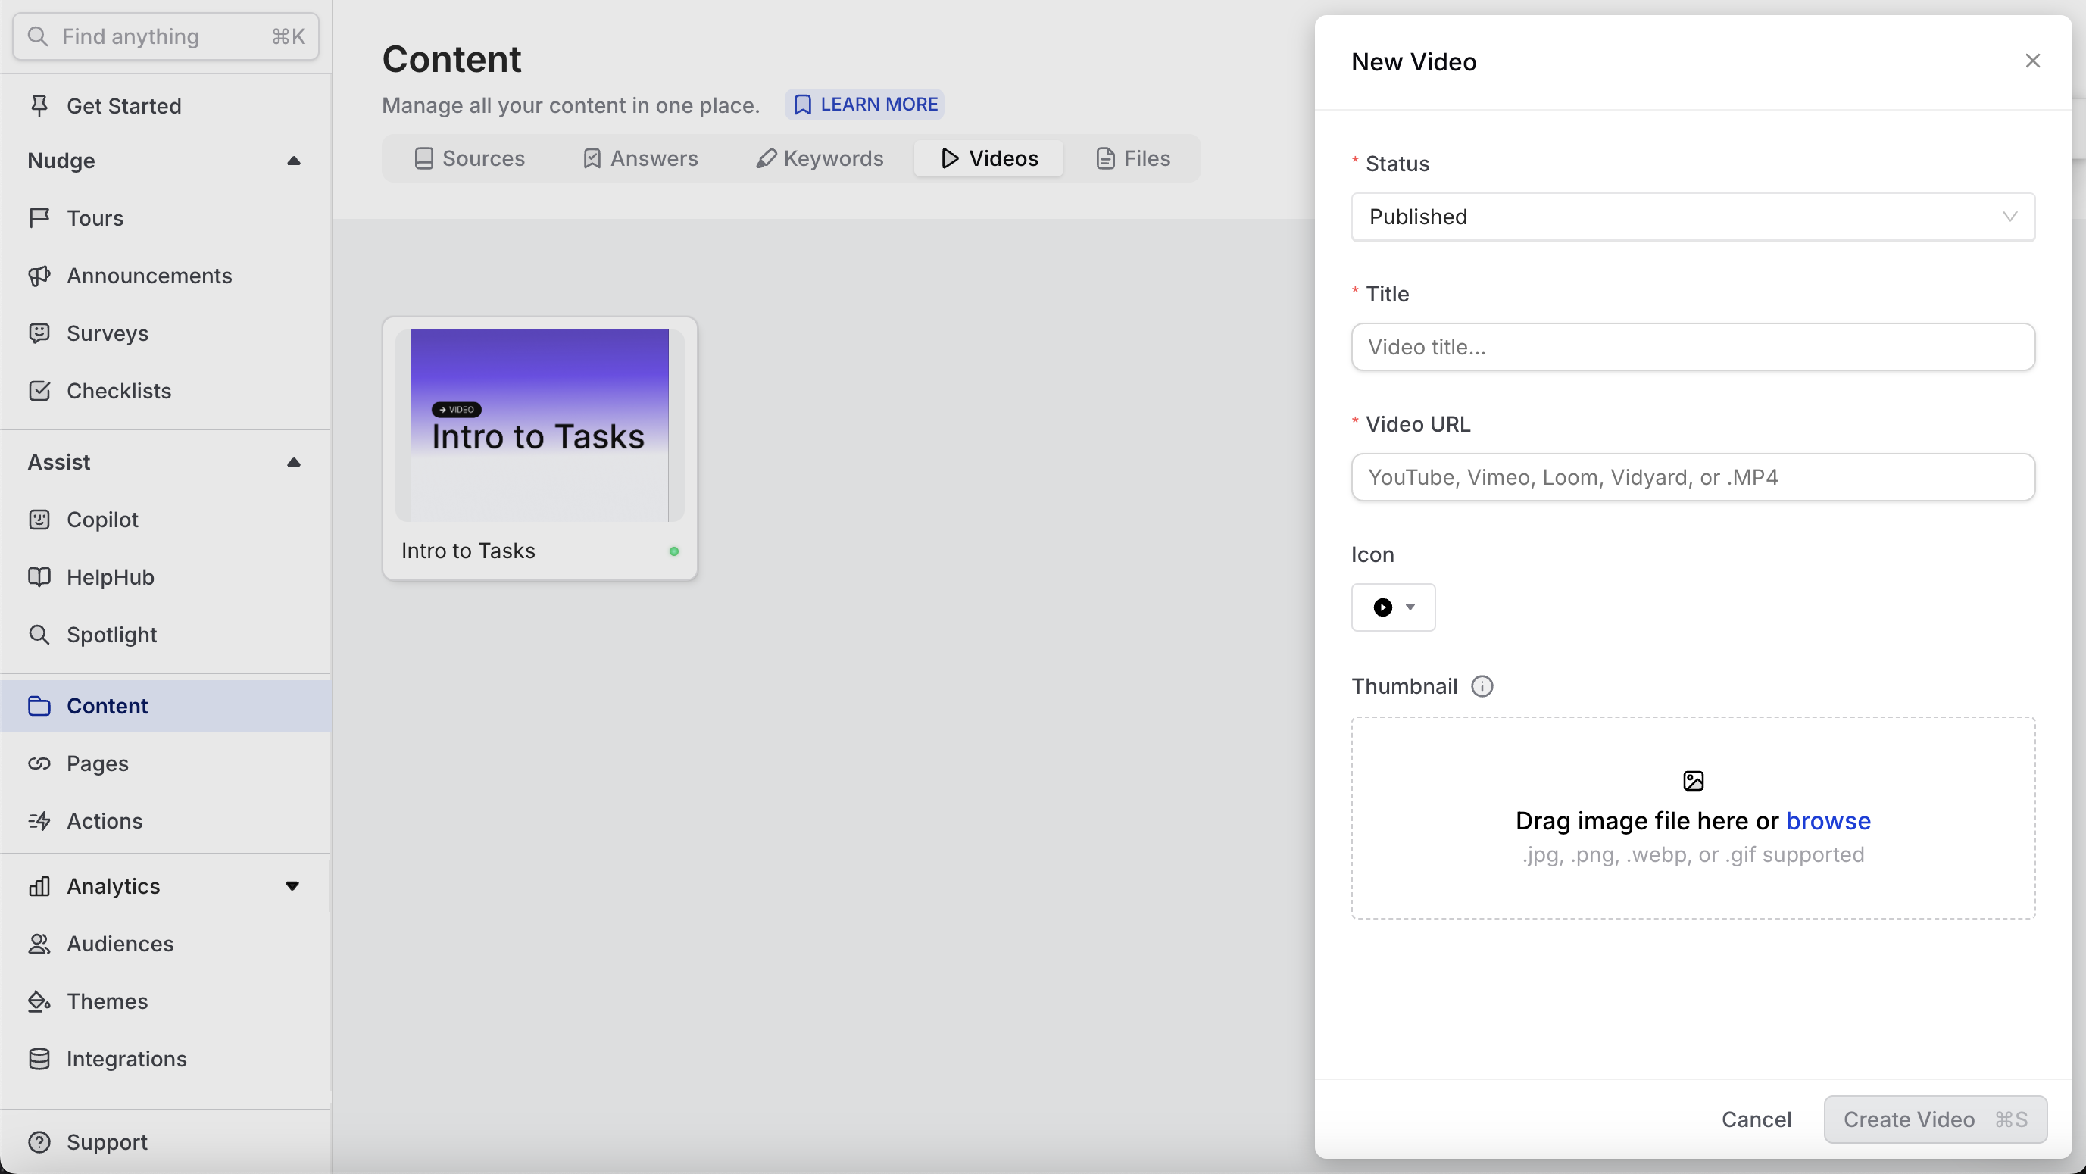
Task: Close the New Video panel
Action: (x=2031, y=61)
